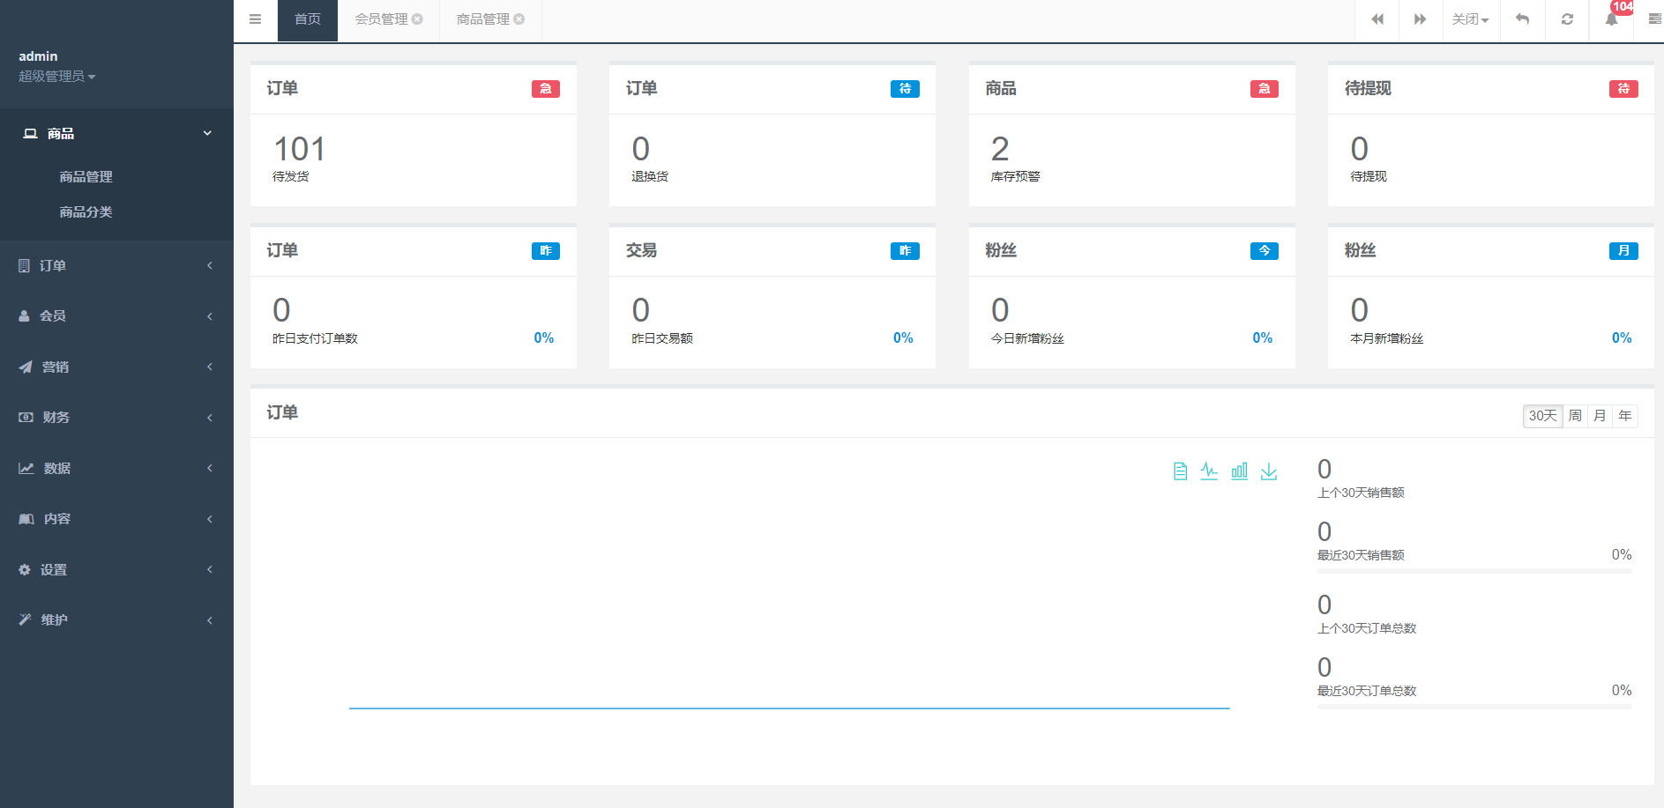1664x808 pixels.
Task: Click the refresh page icon
Action: (x=1567, y=19)
